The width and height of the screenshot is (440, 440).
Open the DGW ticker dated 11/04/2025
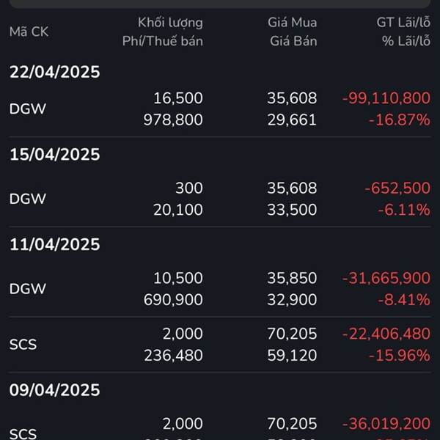pos(28,289)
